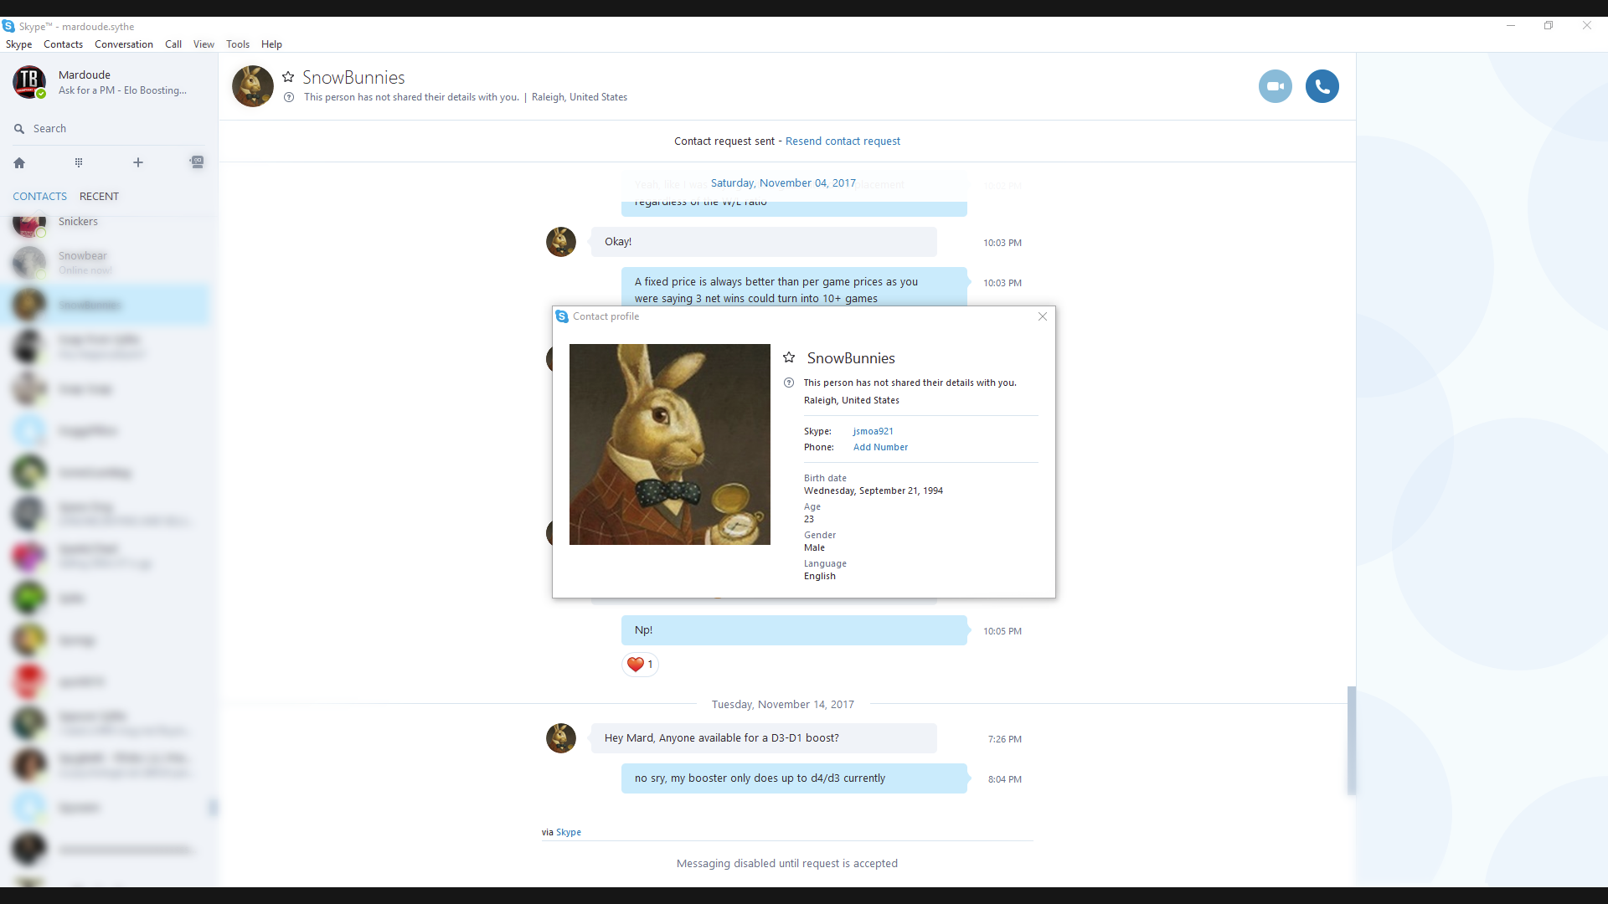Click the via Skype link

coord(568,832)
